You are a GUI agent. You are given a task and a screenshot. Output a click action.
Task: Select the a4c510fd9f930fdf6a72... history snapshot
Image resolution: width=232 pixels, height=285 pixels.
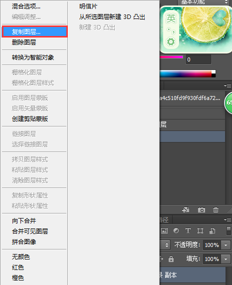(x=192, y=98)
